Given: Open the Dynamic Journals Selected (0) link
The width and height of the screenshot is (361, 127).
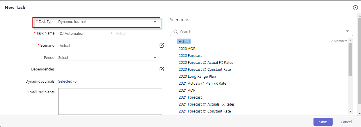Looking at the screenshot, I should coord(68,81).
